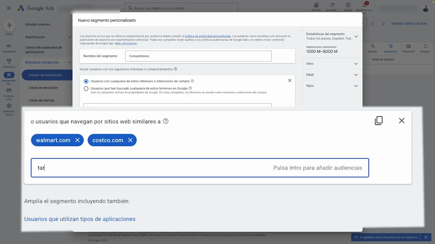Help icon beside intereses o intenciones option
435x244 pixels.
click(192, 81)
